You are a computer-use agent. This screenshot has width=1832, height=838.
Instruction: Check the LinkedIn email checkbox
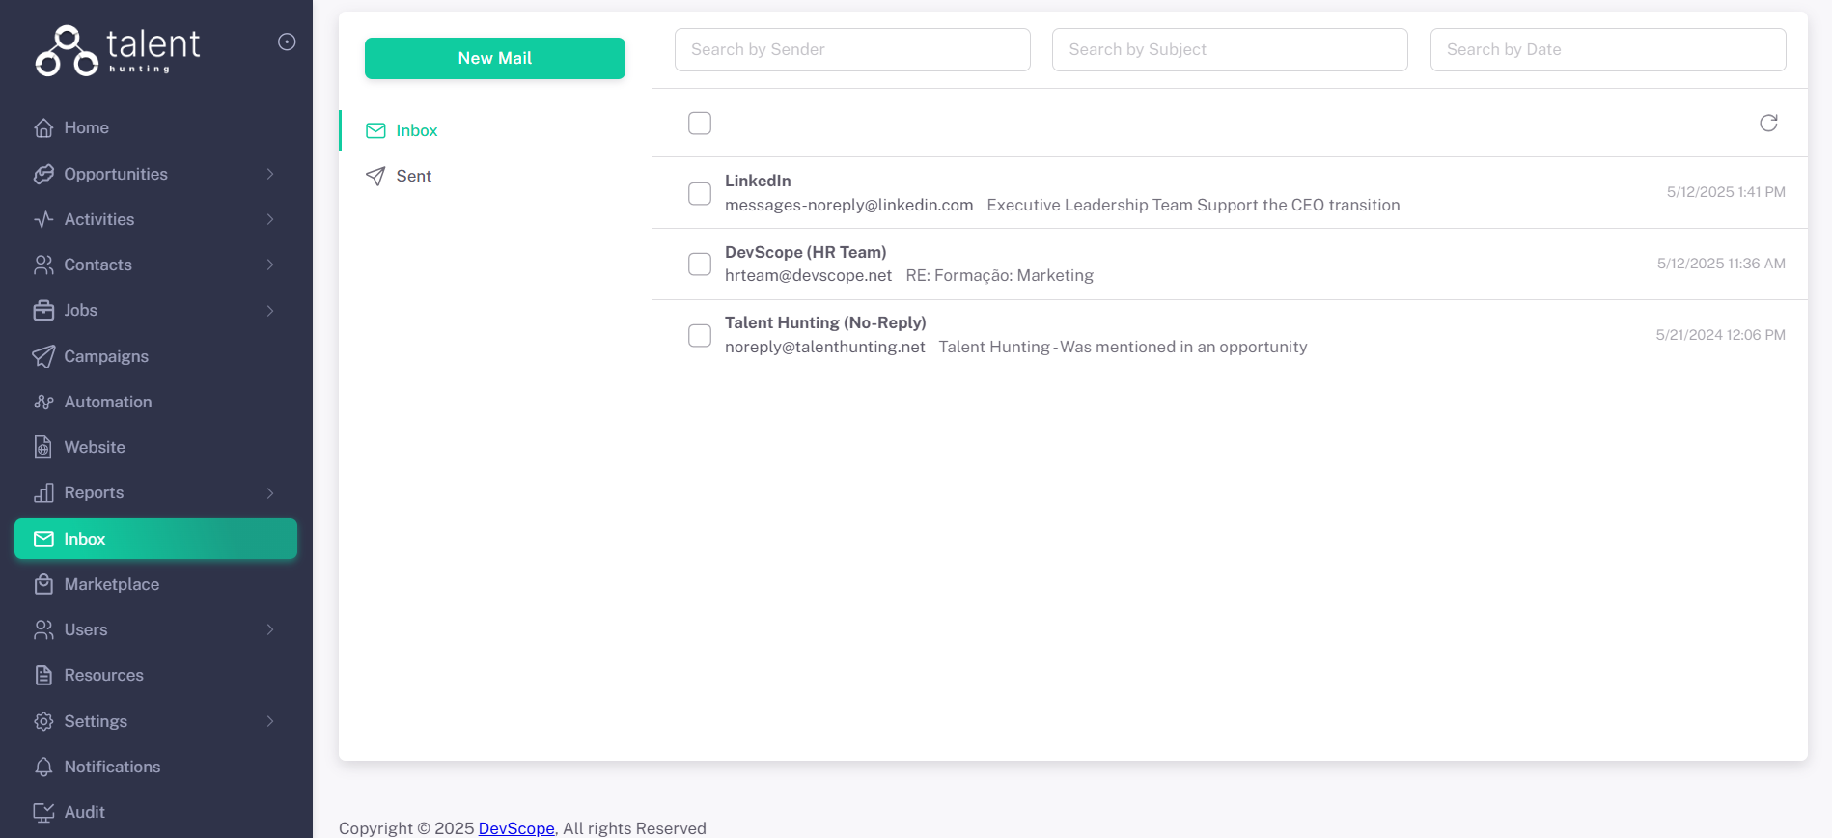[700, 193]
